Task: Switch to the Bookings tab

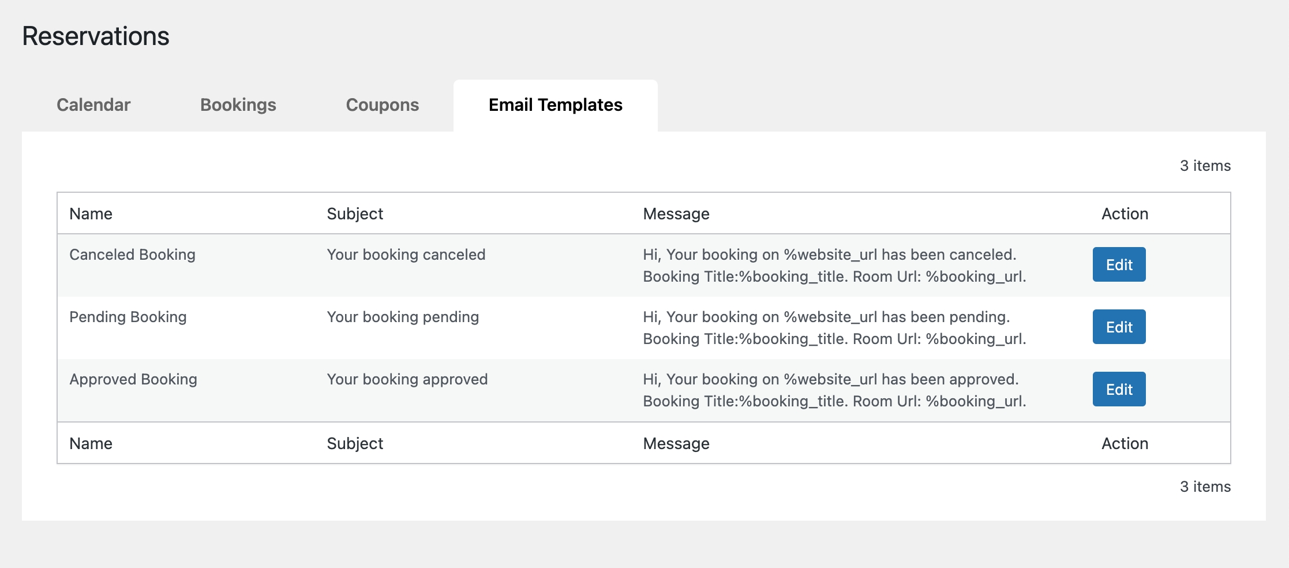Action: (238, 105)
